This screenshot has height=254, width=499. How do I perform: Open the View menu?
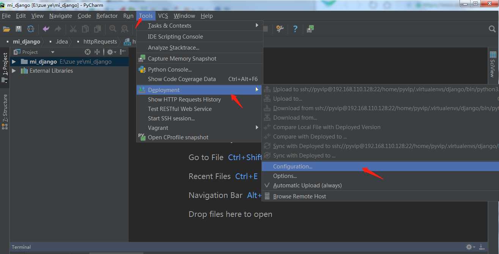(38, 16)
